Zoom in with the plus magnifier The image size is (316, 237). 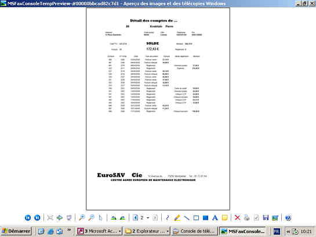point(82,218)
